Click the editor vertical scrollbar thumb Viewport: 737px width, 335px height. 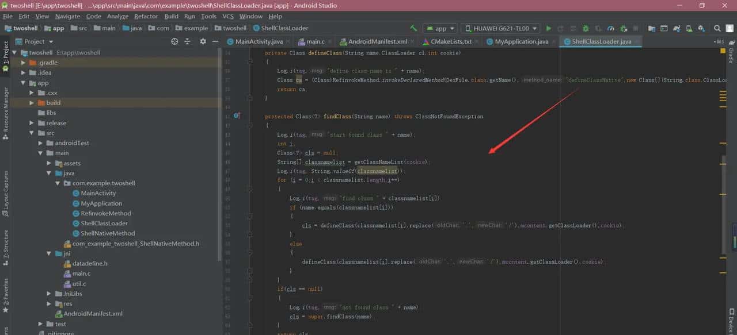[724, 204]
